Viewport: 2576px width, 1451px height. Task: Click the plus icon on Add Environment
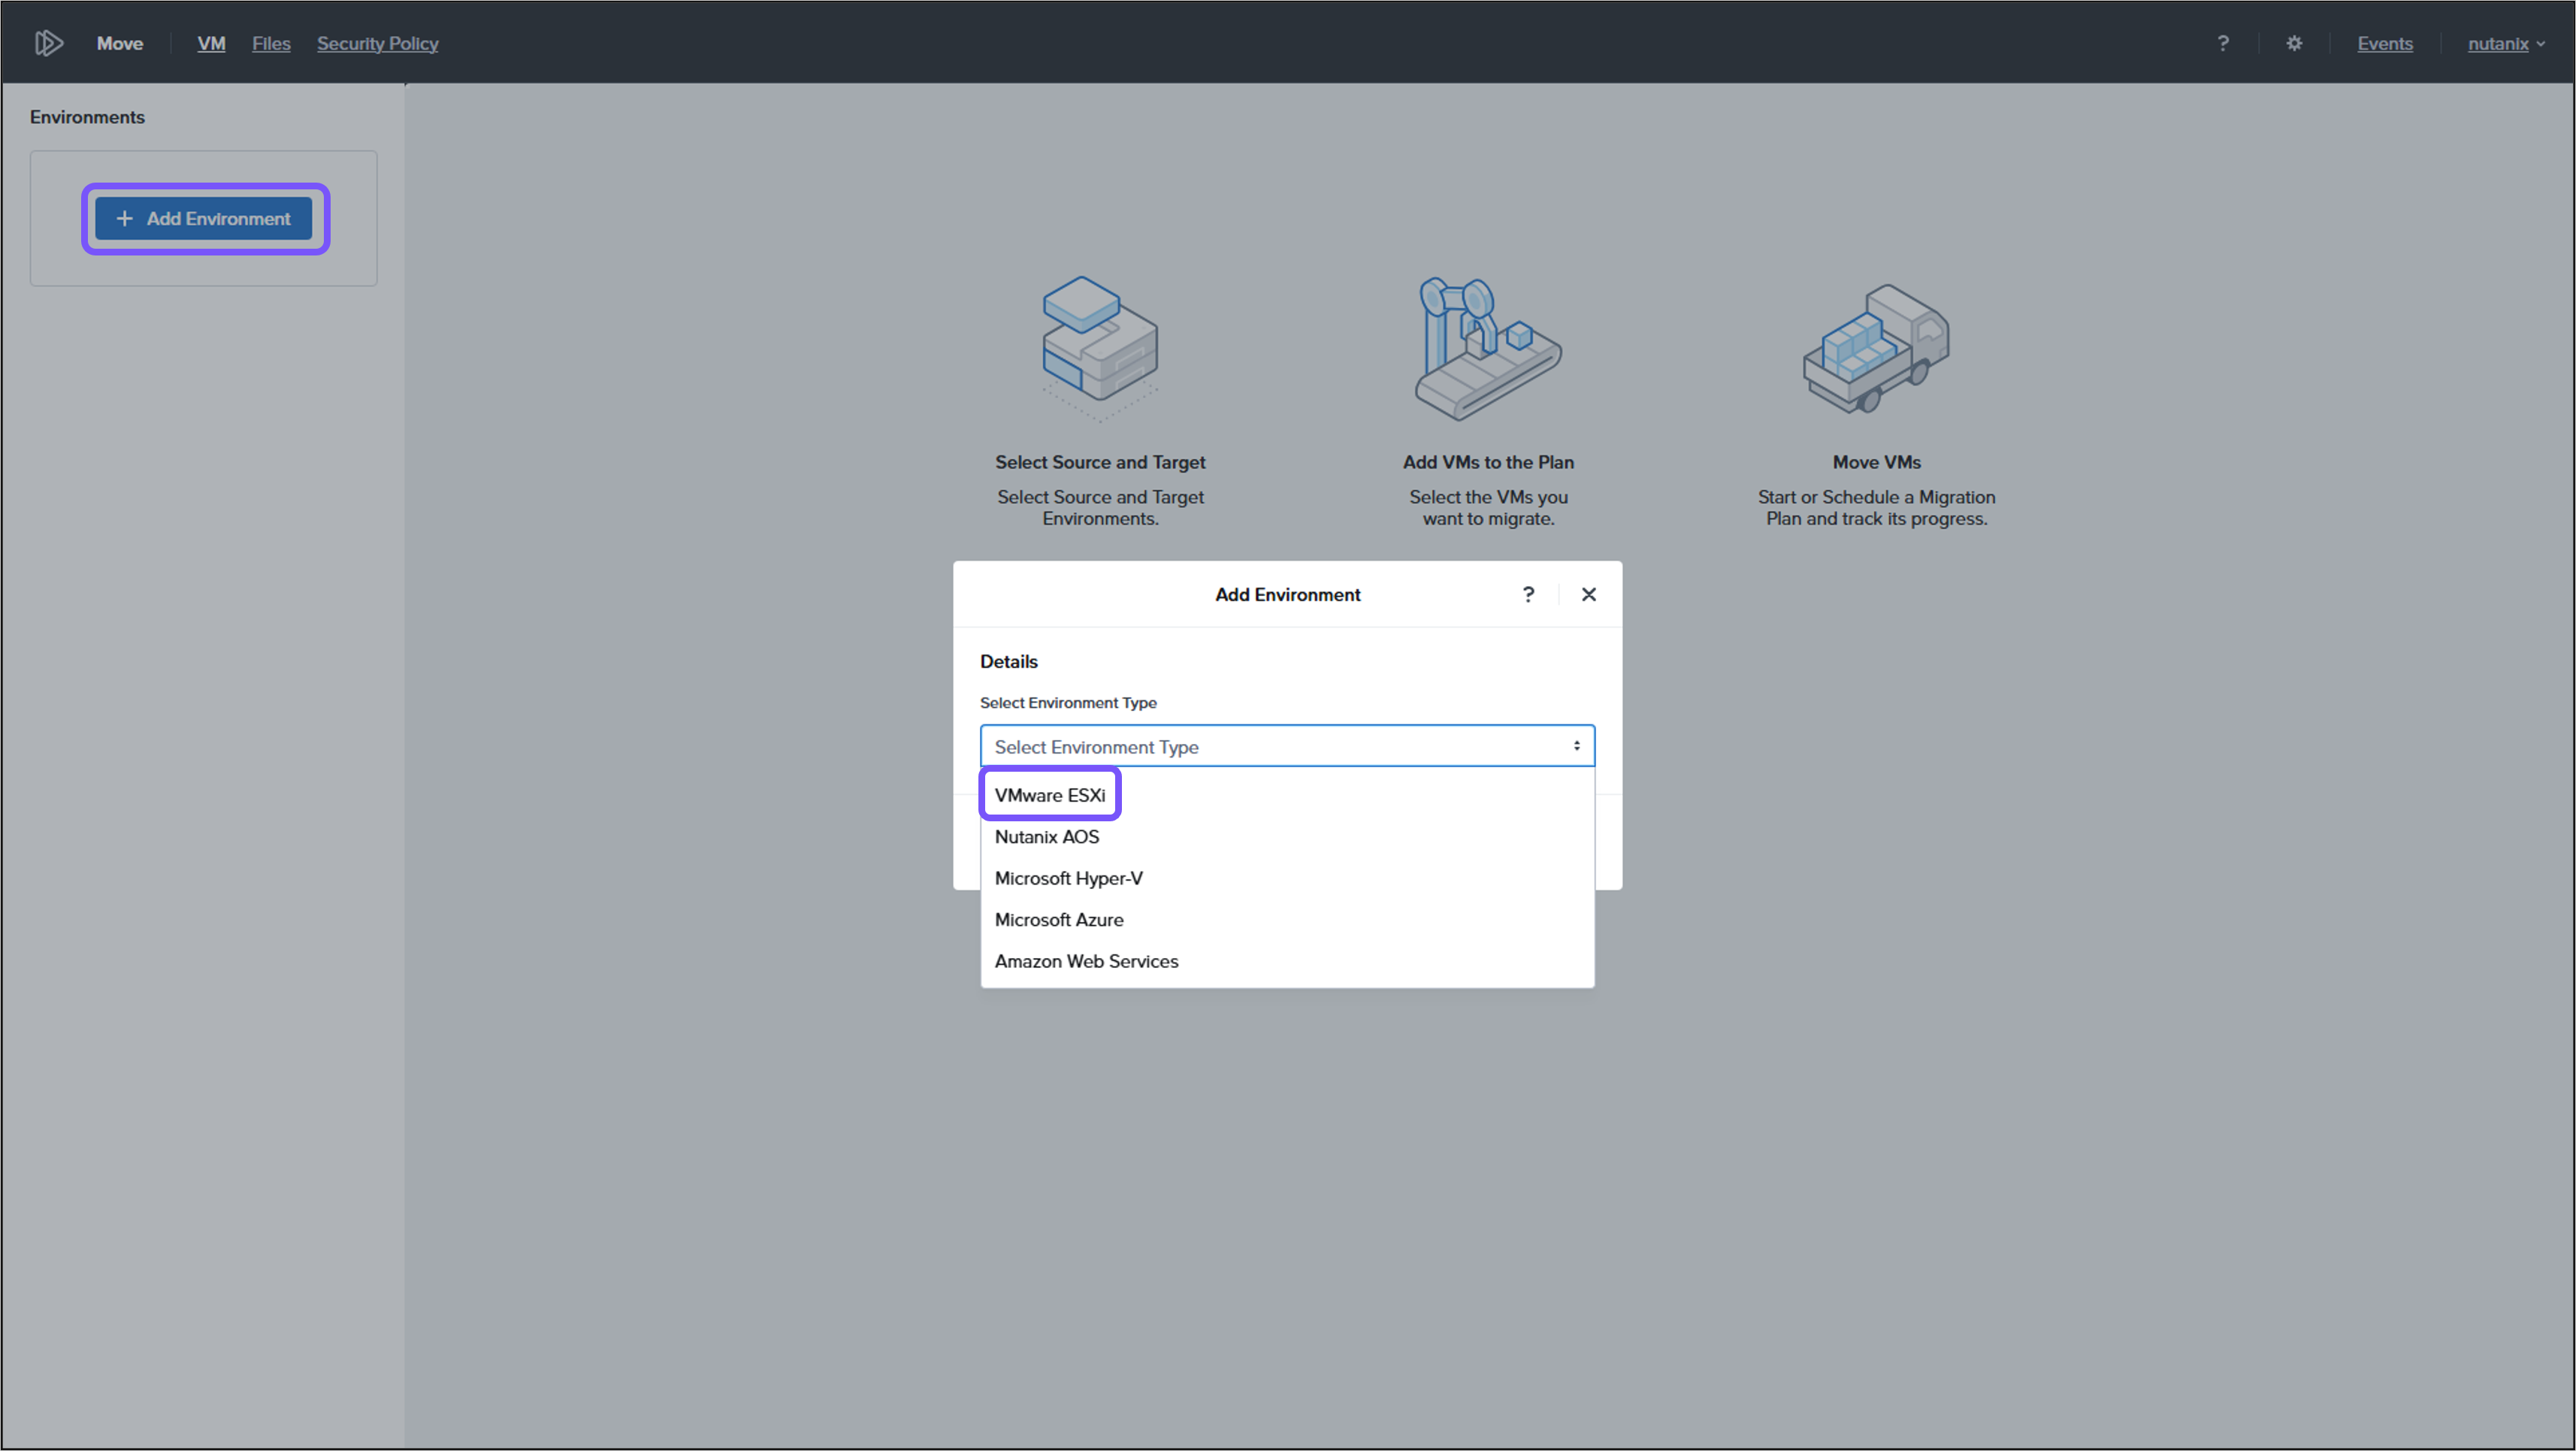[124, 218]
